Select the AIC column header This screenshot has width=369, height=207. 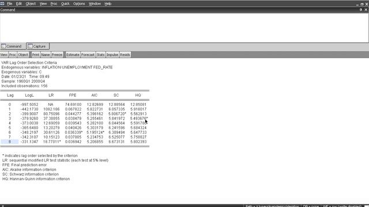[x=94, y=95]
